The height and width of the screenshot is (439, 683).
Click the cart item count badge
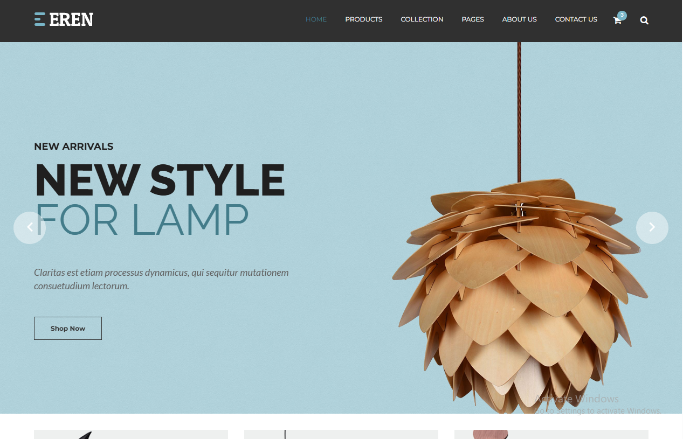point(622,15)
